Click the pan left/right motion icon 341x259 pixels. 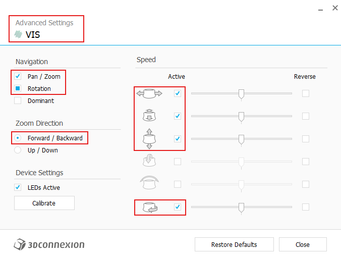pos(149,93)
